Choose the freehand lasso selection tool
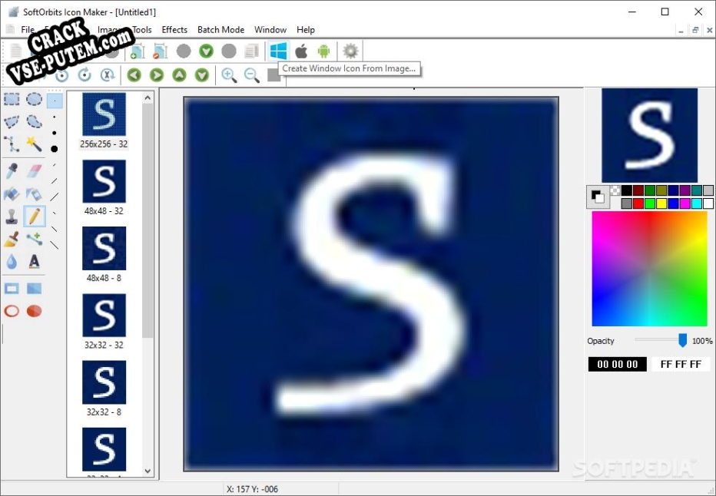The height and width of the screenshot is (496, 716). 35,121
